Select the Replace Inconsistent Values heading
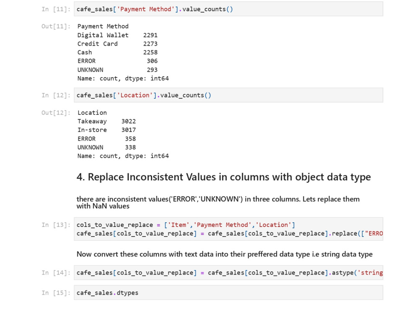Viewport: 419px width, 314px height. (x=224, y=177)
